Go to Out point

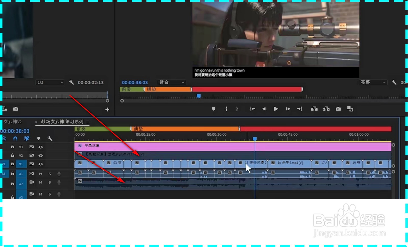click(x=300, y=109)
